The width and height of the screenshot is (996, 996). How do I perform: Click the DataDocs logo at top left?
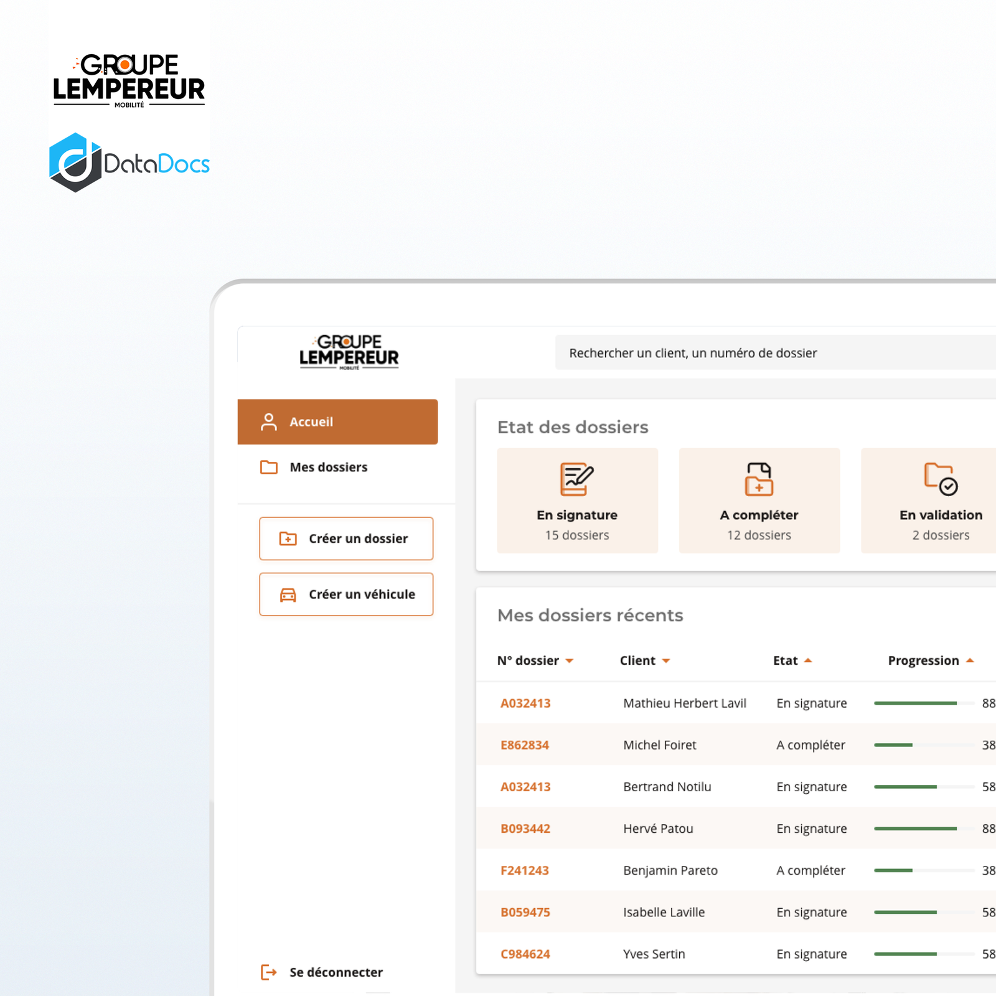click(x=129, y=162)
